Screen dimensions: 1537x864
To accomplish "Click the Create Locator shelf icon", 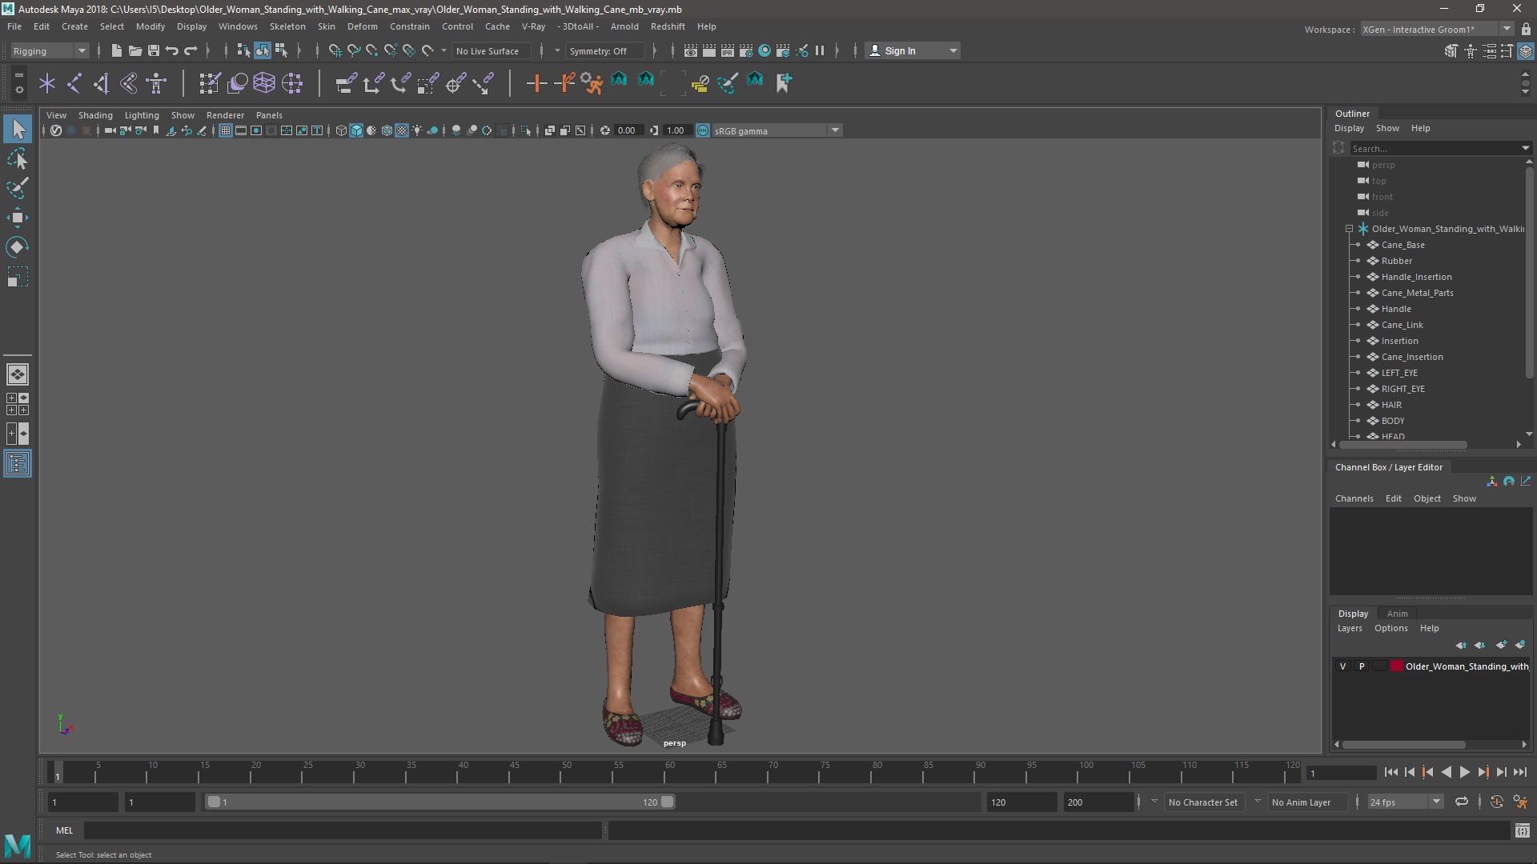I will 46,82.
